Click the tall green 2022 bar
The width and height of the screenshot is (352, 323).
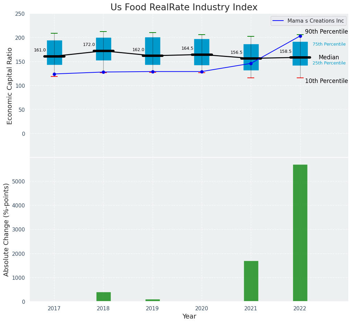[x=300, y=233]
